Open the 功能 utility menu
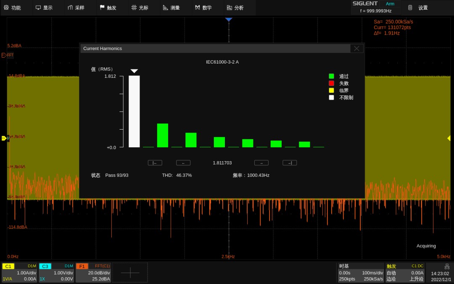The image size is (454, 284). pos(12,8)
